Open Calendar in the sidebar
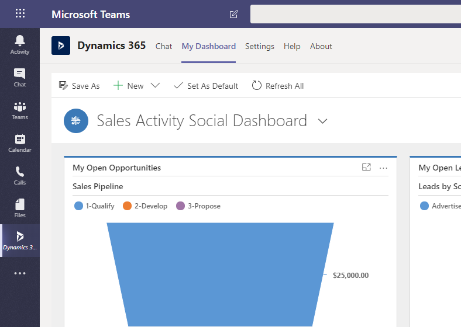This screenshot has width=461, height=327. pyautogui.click(x=20, y=143)
